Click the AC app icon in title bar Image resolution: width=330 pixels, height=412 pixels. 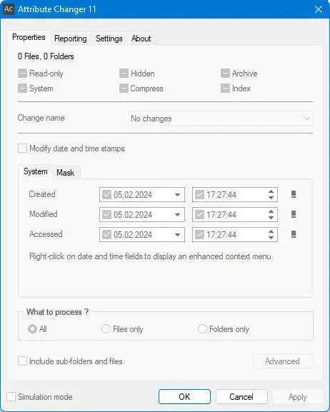[x=9, y=9]
